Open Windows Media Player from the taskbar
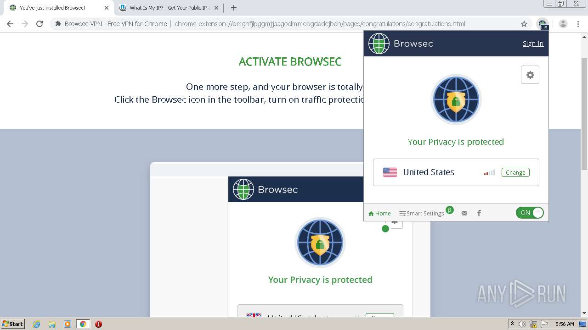 click(68, 324)
